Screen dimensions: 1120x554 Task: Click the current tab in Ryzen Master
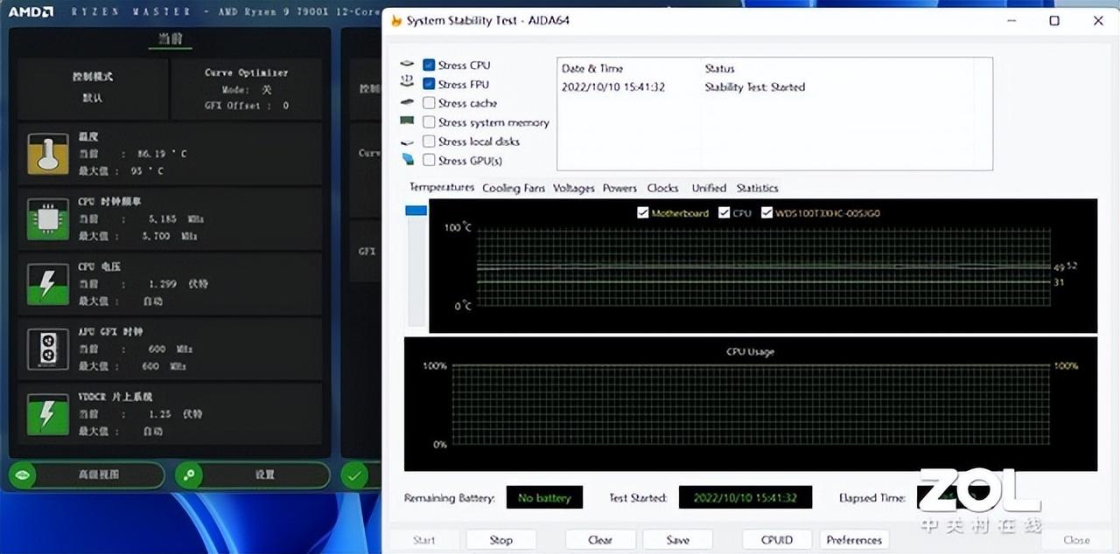click(x=170, y=39)
